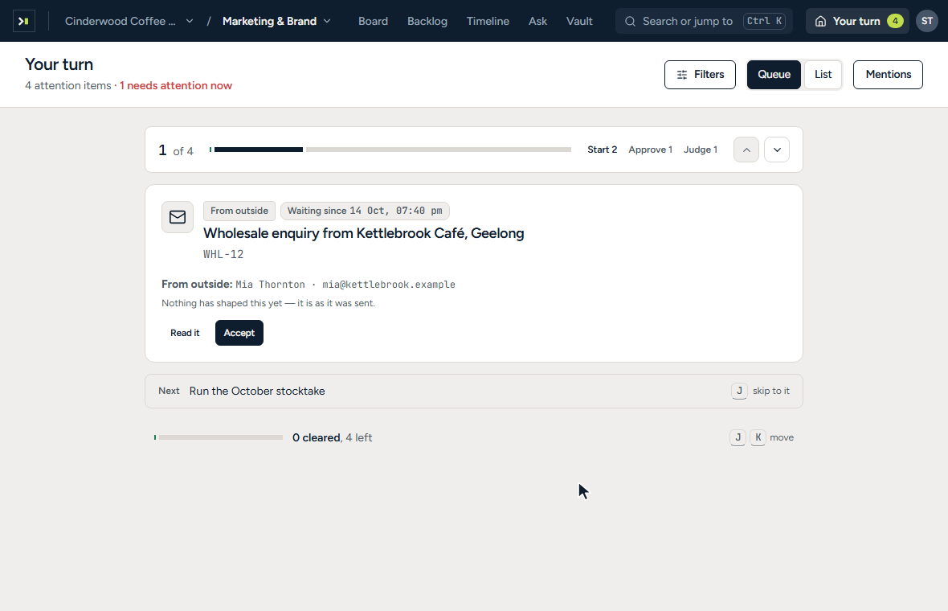Open the Backlog tab
The width and height of the screenshot is (948, 611).
coord(427,21)
